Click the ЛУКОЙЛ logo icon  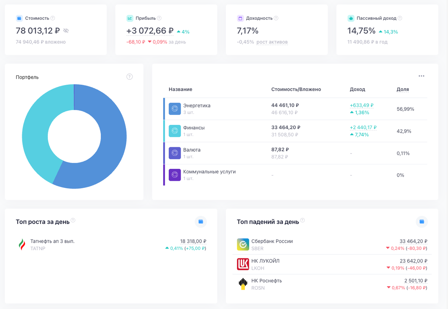click(x=243, y=264)
